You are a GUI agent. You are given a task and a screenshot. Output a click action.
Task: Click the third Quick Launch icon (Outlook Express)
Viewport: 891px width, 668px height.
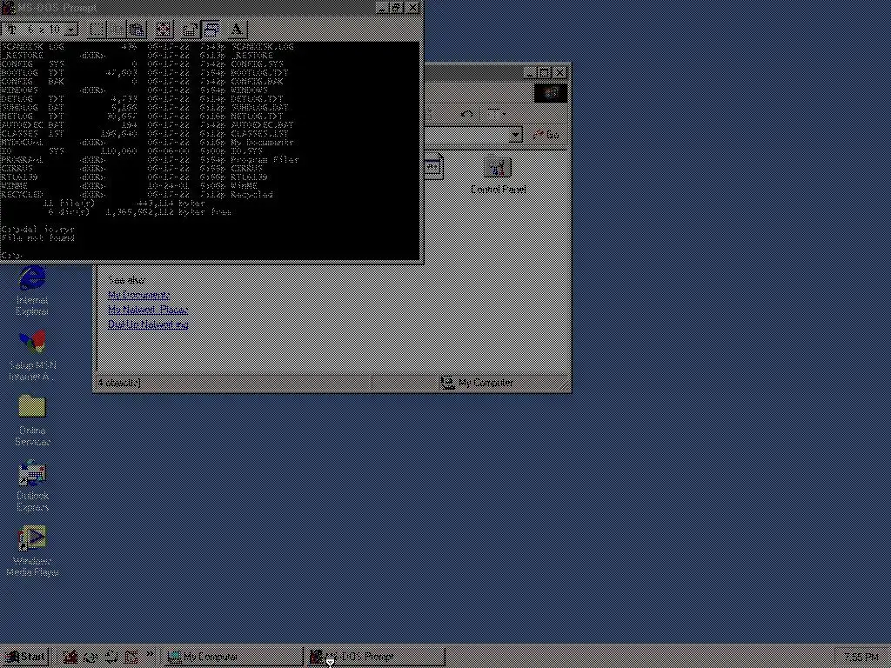click(x=111, y=657)
